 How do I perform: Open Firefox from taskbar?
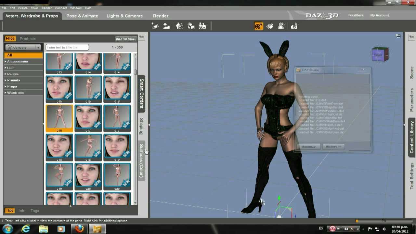79,229
